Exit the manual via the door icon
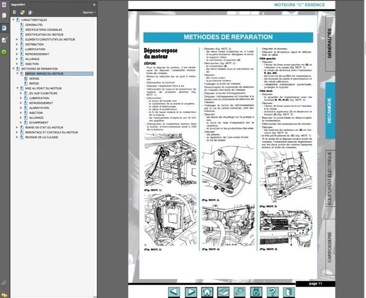 coord(289,292)
